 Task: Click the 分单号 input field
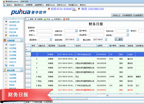44,31
